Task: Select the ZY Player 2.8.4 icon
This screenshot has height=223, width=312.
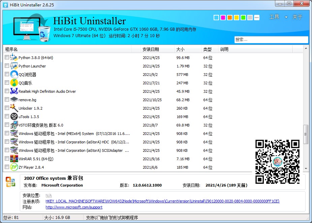Action: (14, 167)
